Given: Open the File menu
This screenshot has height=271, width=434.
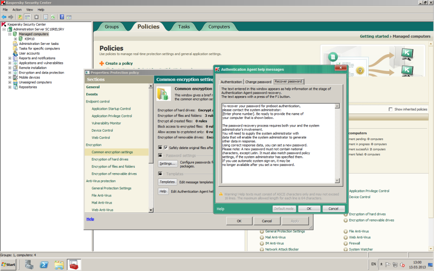Looking at the screenshot, I should coord(5,10).
